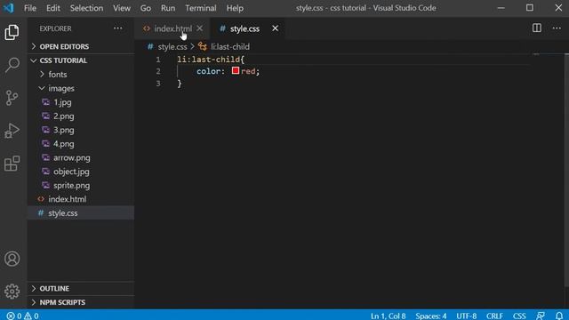Click Ln 1, Col 8 cursor position
Viewport: 569px width, 320px height.
388,316
